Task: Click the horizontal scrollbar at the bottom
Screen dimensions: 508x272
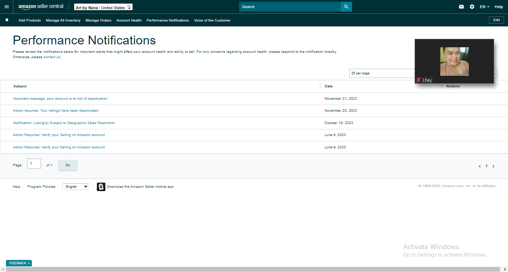Action: click(252, 270)
